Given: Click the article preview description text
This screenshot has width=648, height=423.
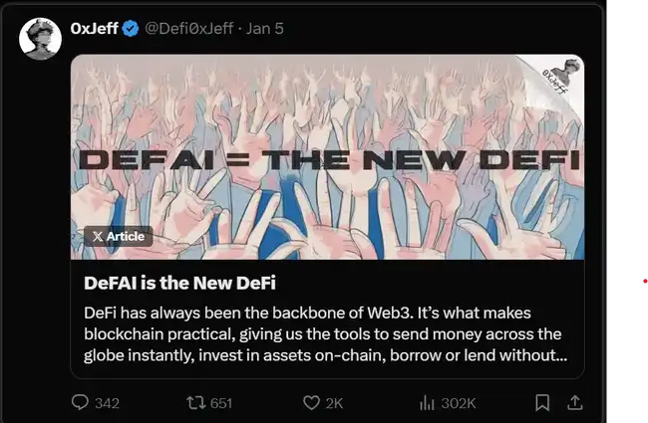Looking at the screenshot, I should click(x=325, y=332).
